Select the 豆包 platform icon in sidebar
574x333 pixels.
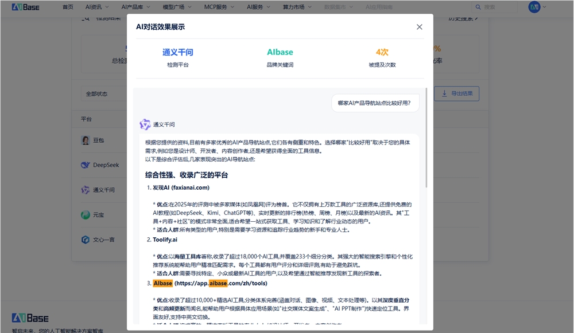click(85, 140)
